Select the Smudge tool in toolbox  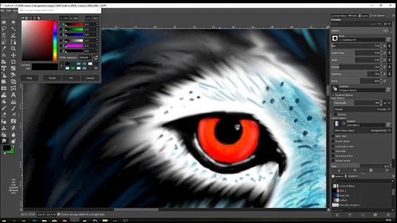click(x=4, y=141)
